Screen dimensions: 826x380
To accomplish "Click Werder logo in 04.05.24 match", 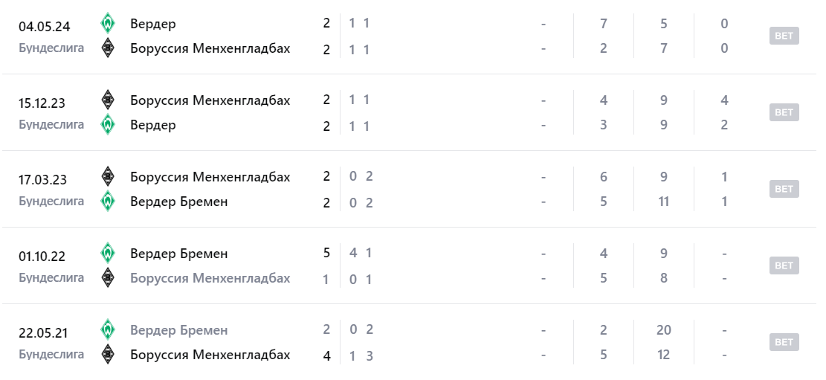I will 109,23.
